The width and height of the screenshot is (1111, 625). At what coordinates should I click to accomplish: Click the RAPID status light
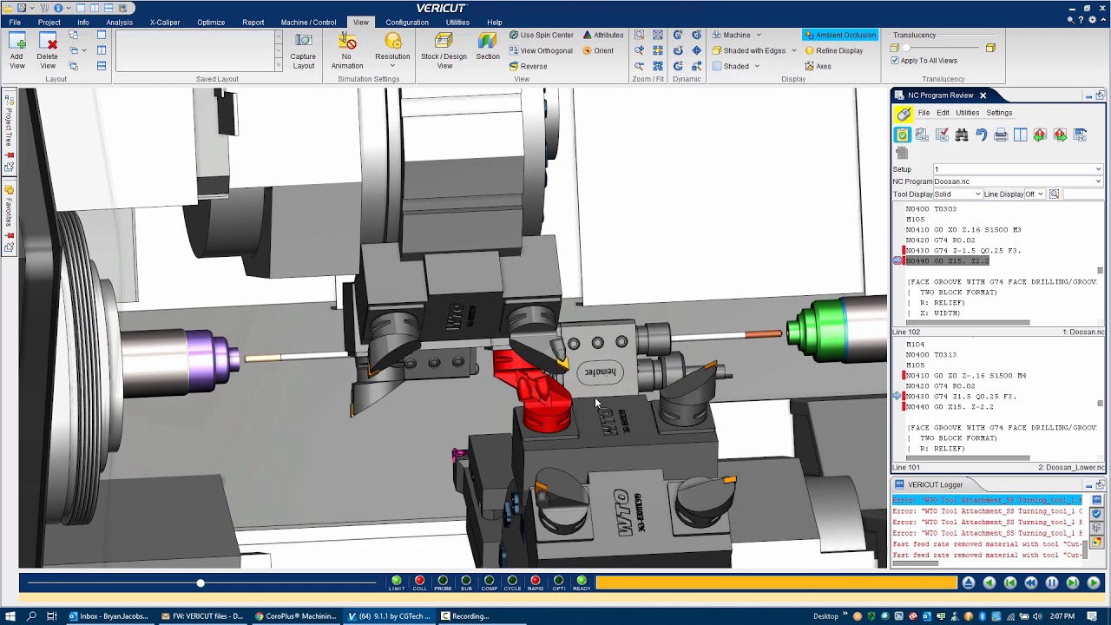pos(536,581)
